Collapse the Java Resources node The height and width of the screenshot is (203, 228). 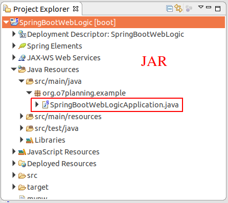pos(14,70)
